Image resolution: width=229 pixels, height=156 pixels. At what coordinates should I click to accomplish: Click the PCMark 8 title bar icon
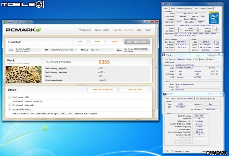(x=4, y=22)
